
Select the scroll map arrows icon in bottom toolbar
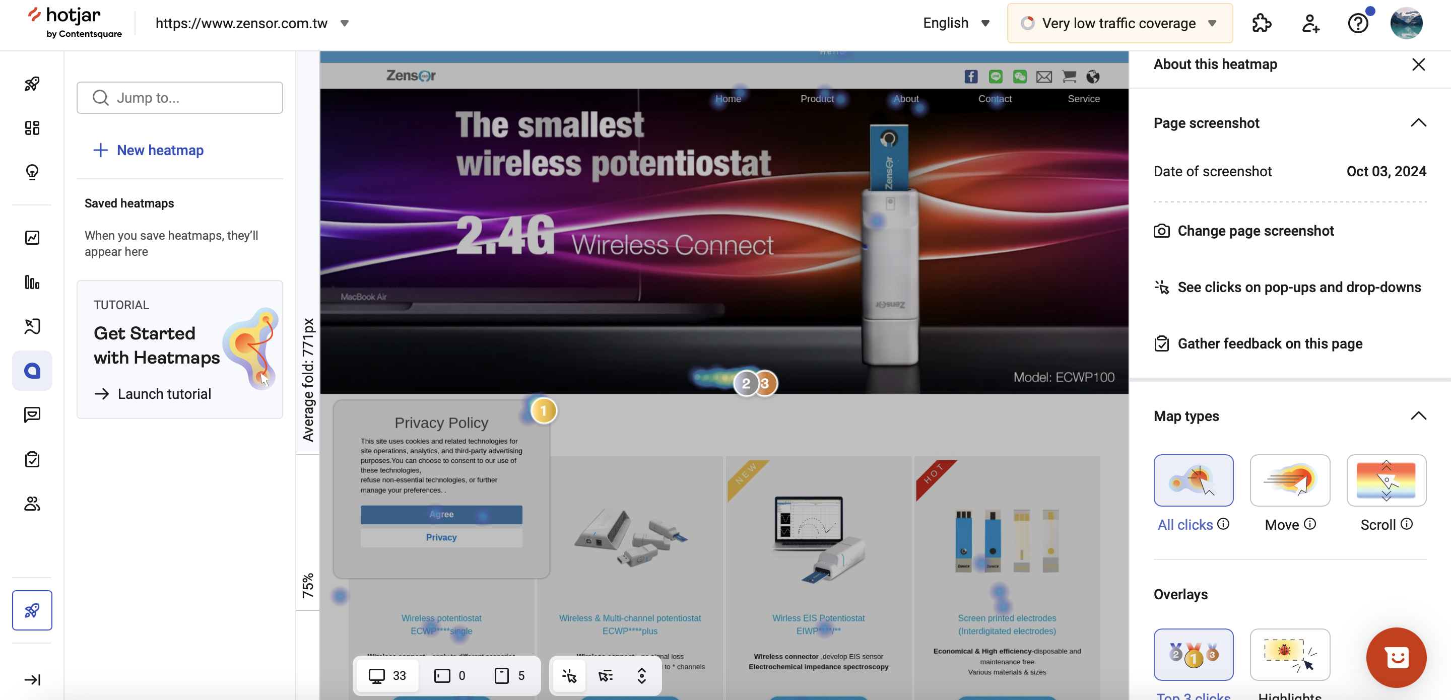(641, 675)
